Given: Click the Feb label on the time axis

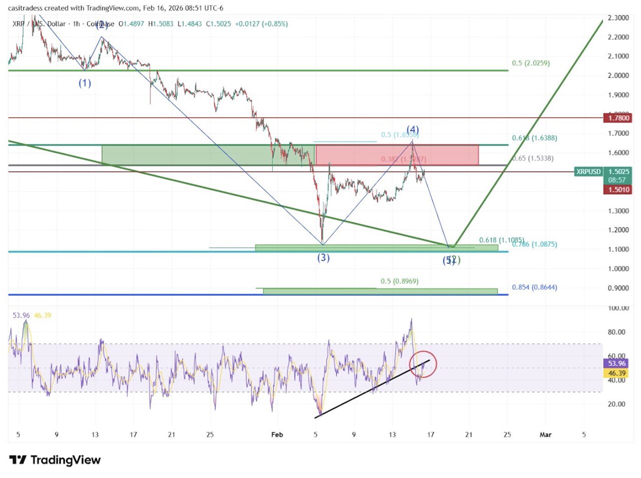Looking at the screenshot, I should tap(277, 434).
